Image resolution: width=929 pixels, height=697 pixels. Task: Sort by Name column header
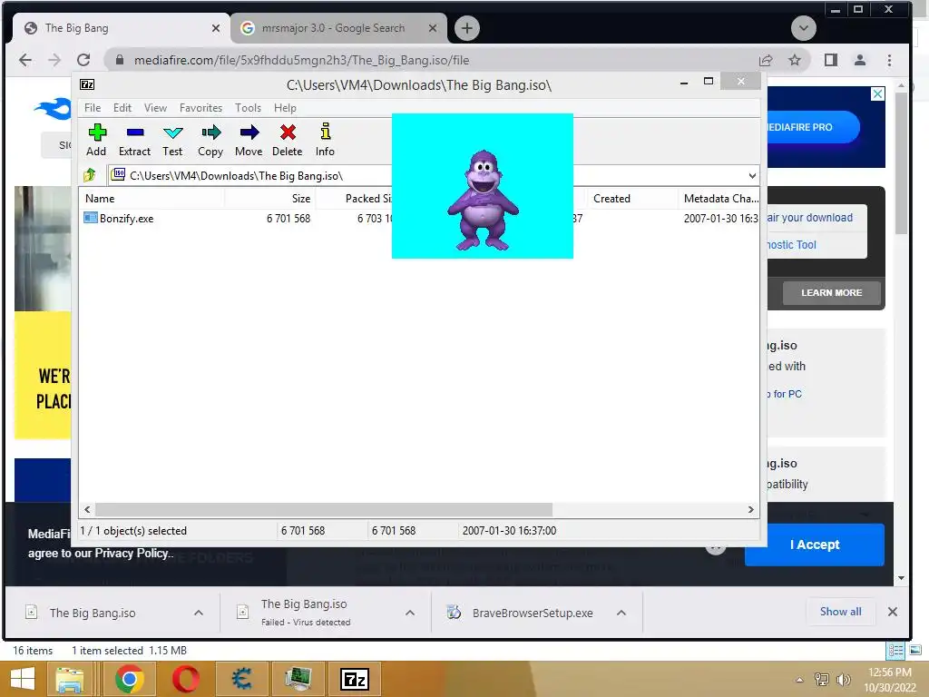(152, 199)
